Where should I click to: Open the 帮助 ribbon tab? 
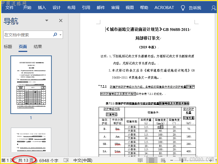[144, 8]
